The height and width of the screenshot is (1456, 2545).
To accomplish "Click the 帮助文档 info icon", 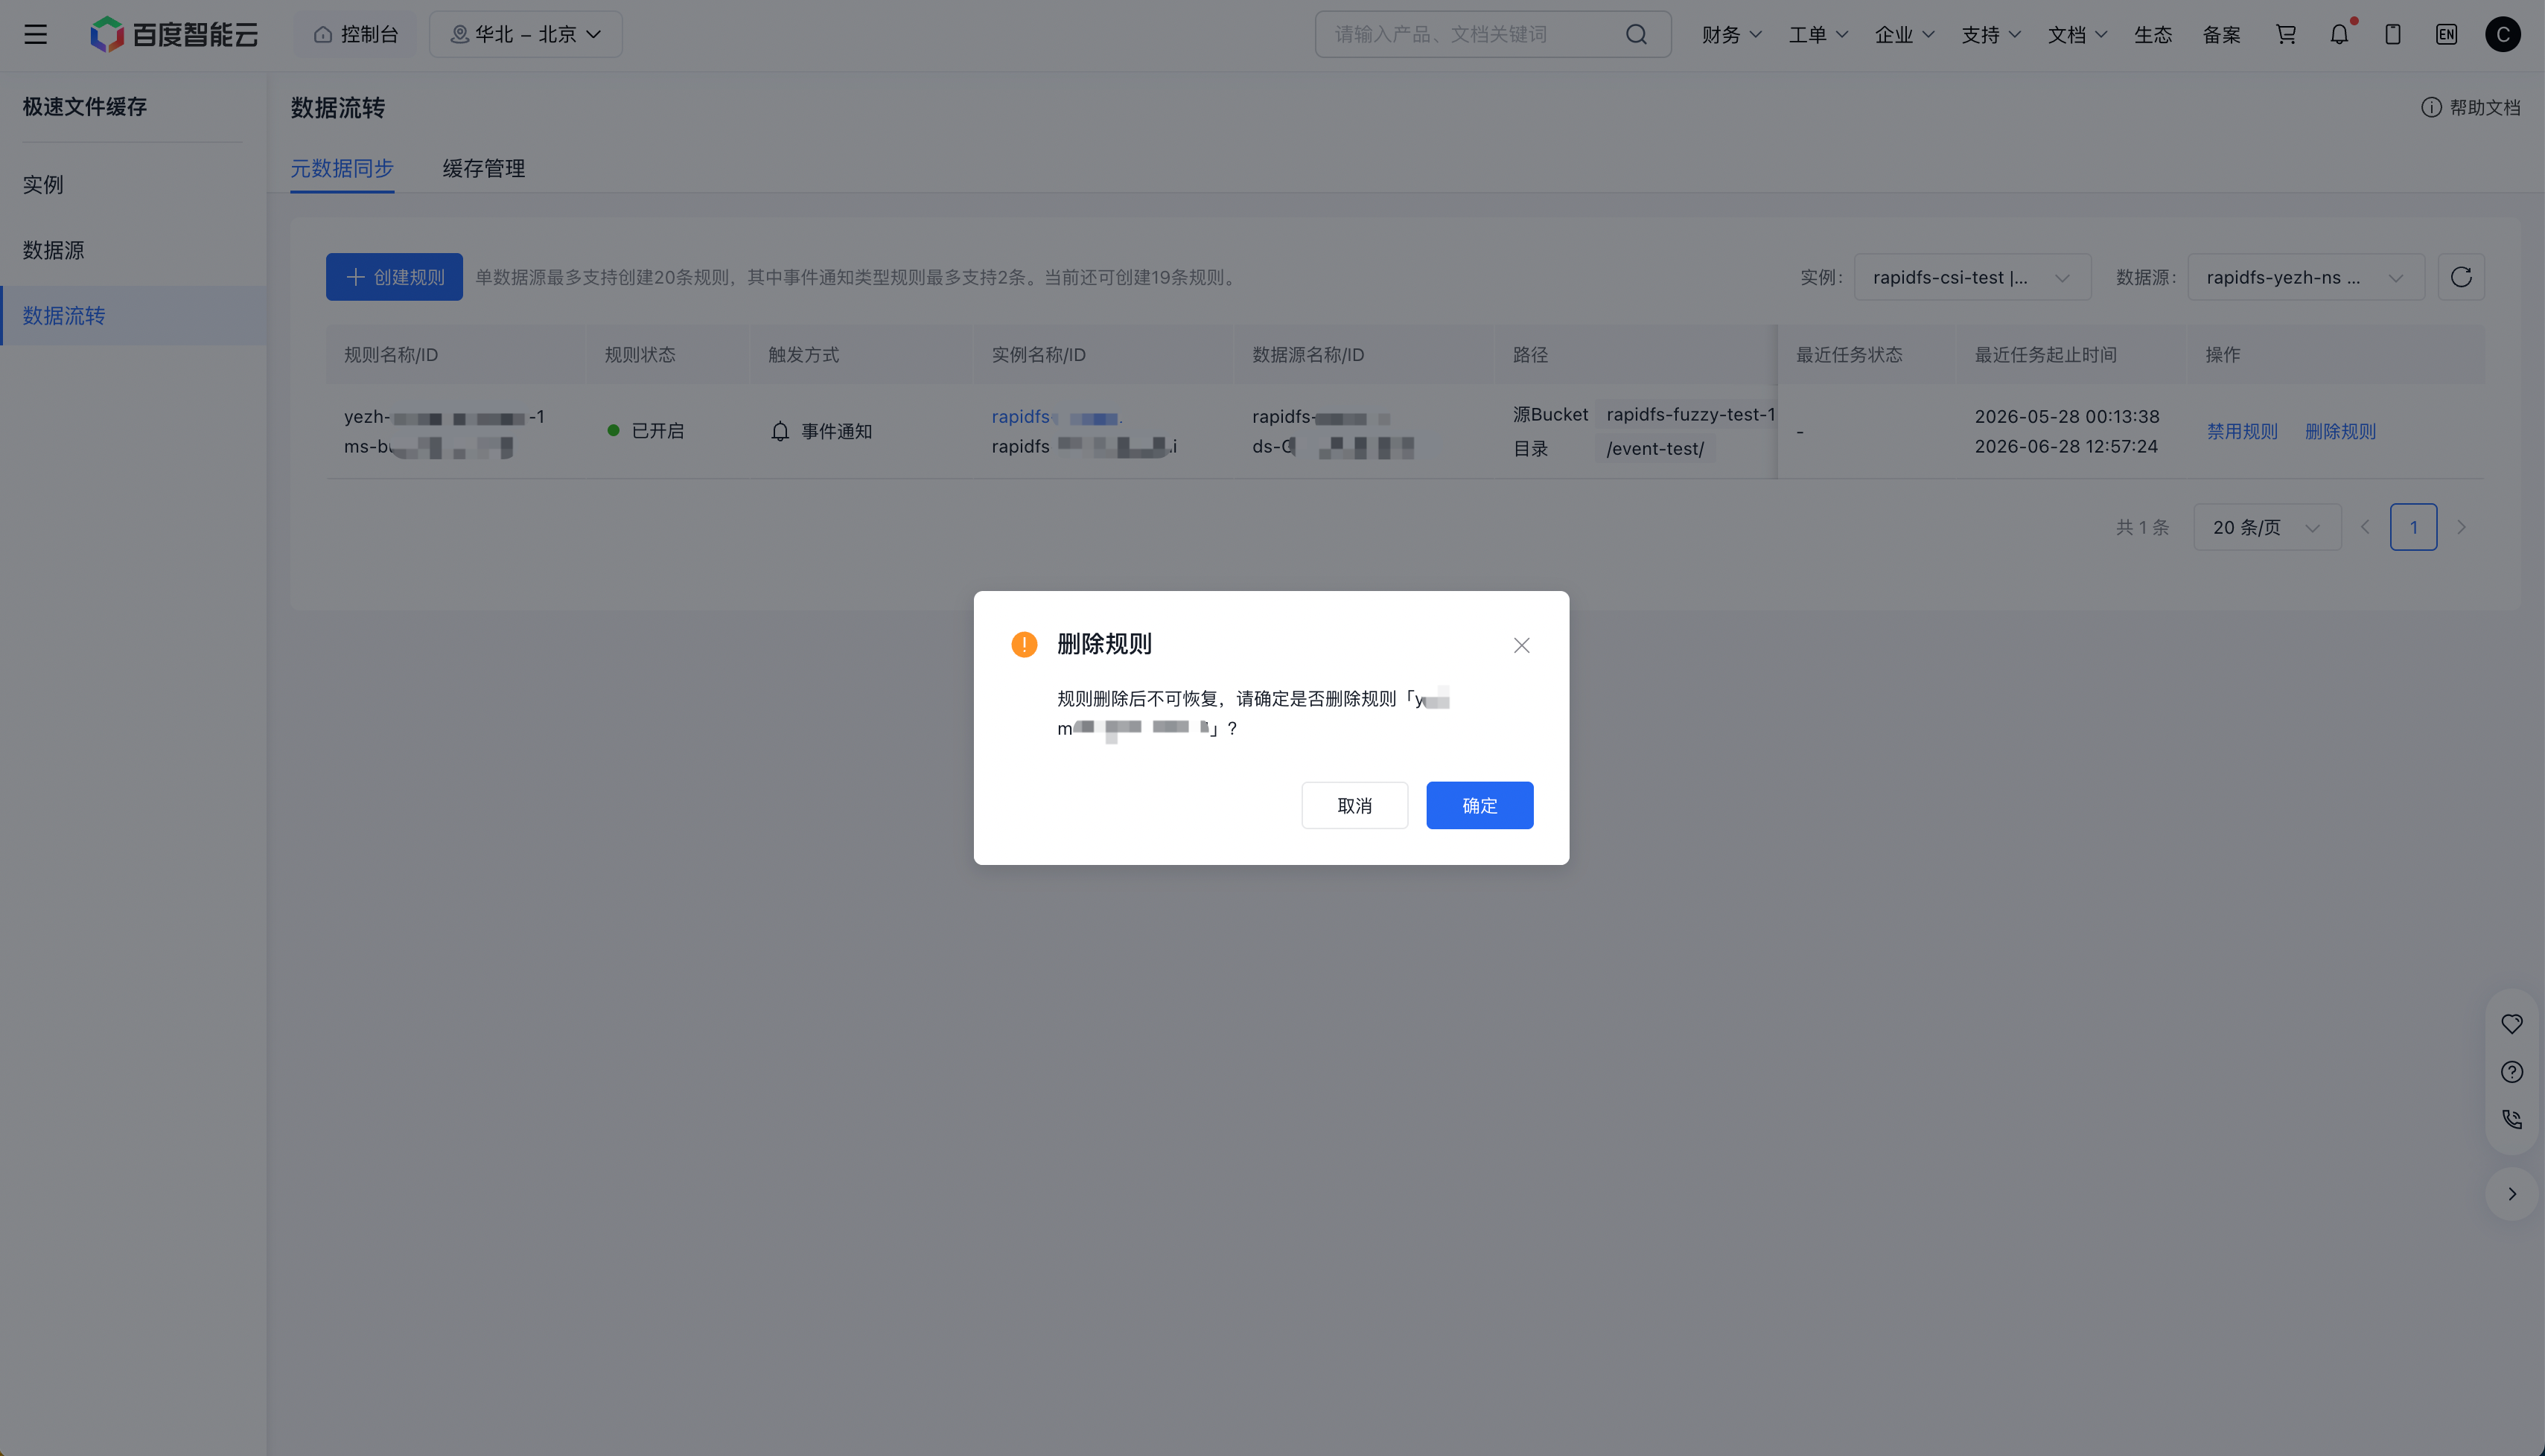I will (2431, 107).
